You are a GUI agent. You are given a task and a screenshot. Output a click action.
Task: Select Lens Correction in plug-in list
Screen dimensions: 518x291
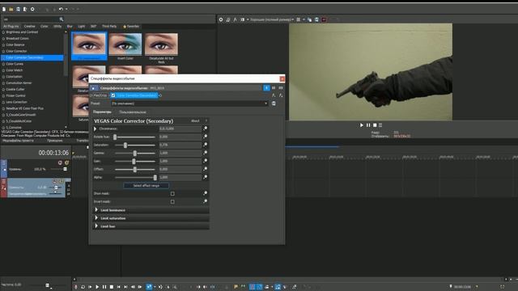(x=16, y=102)
